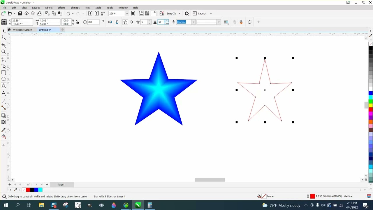Open the File menu
The image size is (373, 210).
click(x=4, y=8)
